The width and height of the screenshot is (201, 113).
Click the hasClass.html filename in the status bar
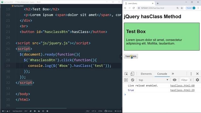click(18, 111)
